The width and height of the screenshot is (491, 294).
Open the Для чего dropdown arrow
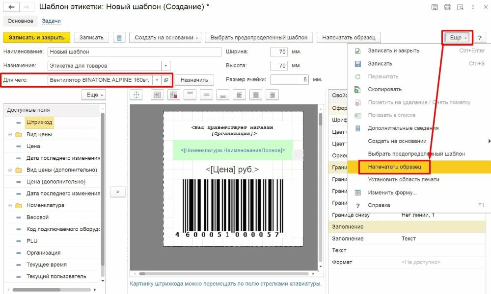(157, 80)
